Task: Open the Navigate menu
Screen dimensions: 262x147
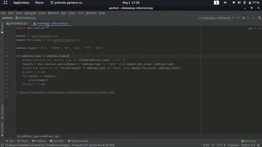Action: (x=30, y=13)
